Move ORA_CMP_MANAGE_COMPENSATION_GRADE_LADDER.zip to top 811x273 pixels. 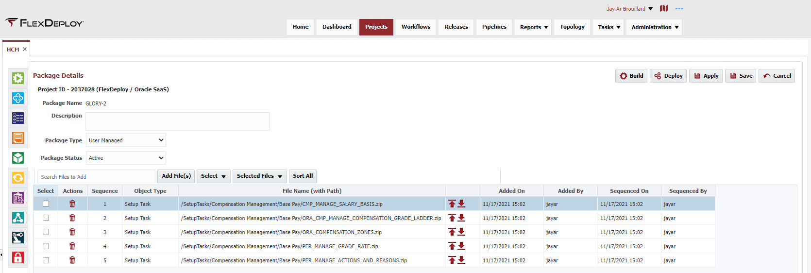(452, 218)
